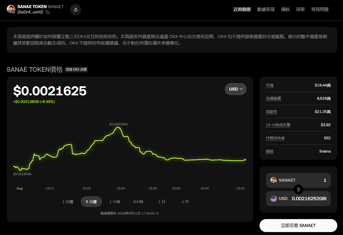Select the 1 分鐘 chart interval
The image size is (343, 235).
tap(68, 202)
